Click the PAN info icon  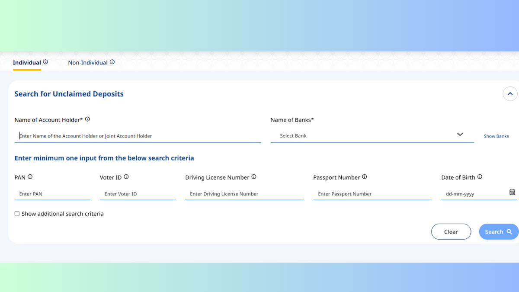point(30,177)
